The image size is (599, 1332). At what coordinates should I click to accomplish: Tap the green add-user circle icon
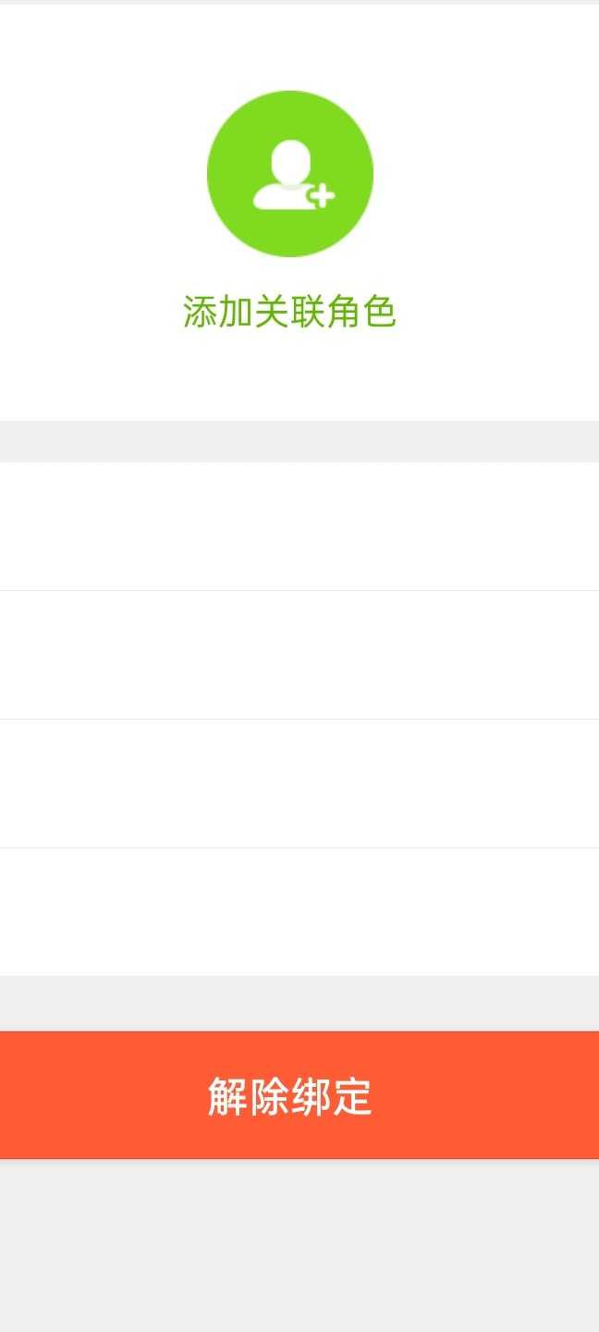pyautogui.click(x=289, y=174)
